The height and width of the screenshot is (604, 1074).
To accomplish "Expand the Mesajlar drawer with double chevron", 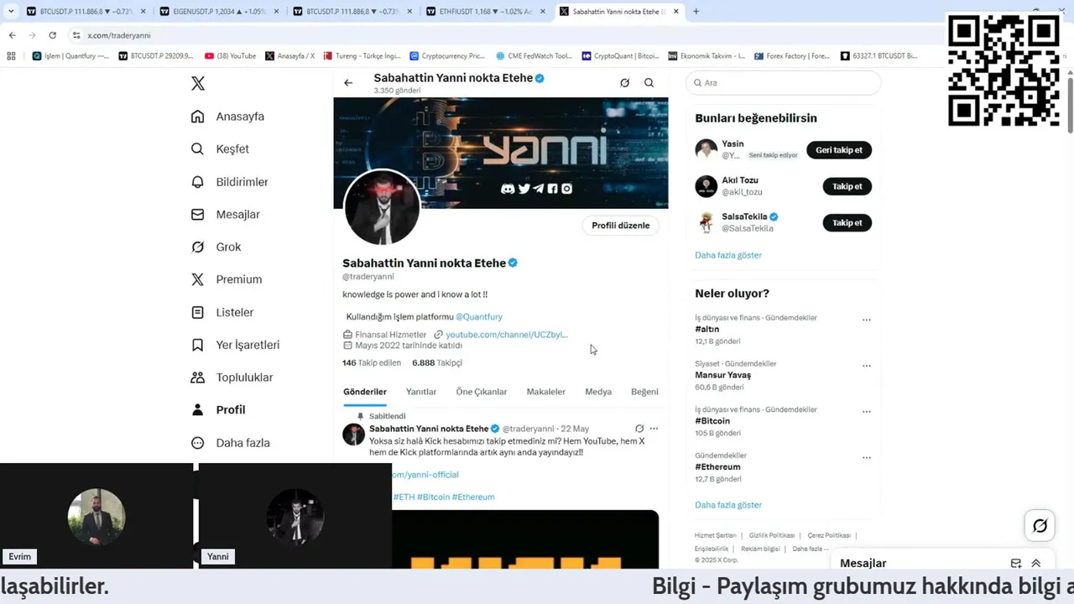I will point(1036,564).
